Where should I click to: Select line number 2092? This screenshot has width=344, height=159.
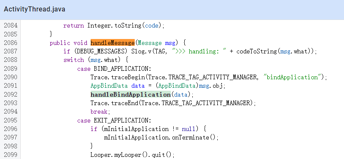[11, 95]
